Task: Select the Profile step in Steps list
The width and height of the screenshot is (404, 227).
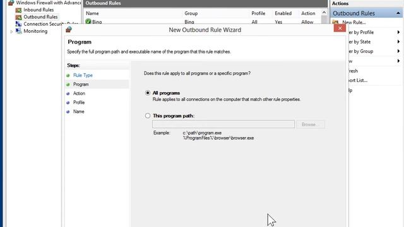Action: 79,102
